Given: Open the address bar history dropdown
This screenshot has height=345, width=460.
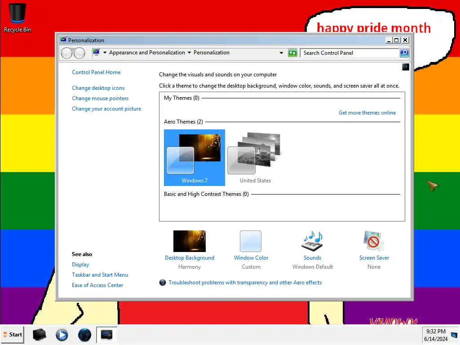Looking at the screenshot, I should pos(281,53).
